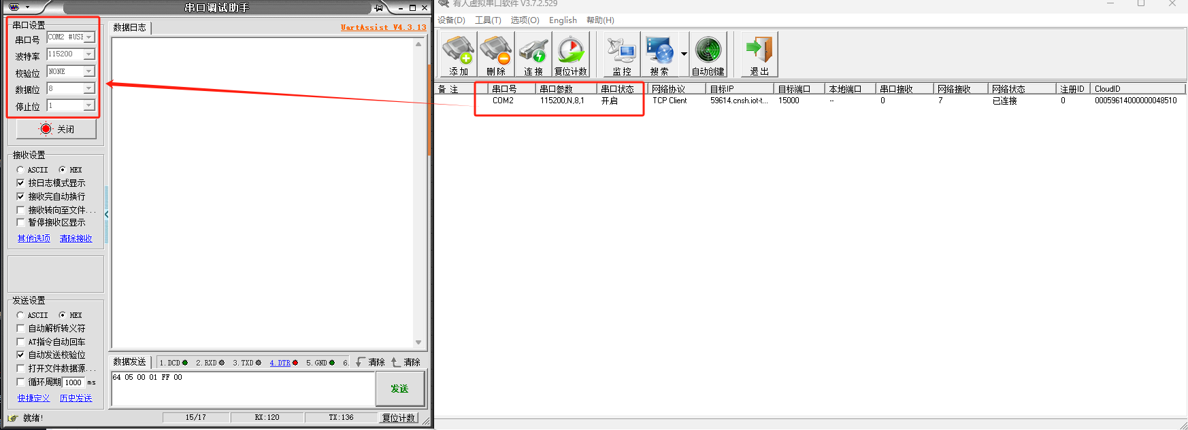Click the data log scrollbar down arrow

click(418, 342)
